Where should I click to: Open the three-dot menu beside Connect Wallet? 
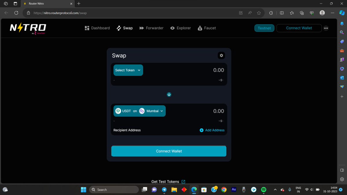pos(326,28)
